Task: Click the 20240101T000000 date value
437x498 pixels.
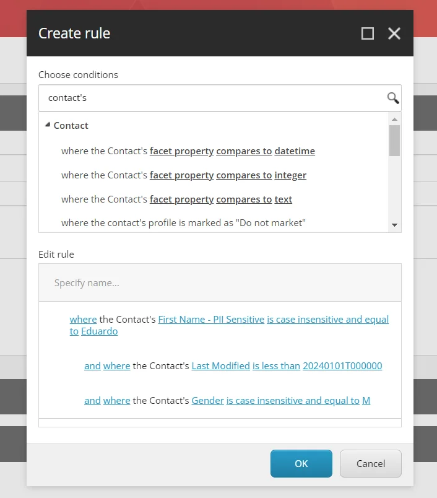Action: (x=342, y=366)
